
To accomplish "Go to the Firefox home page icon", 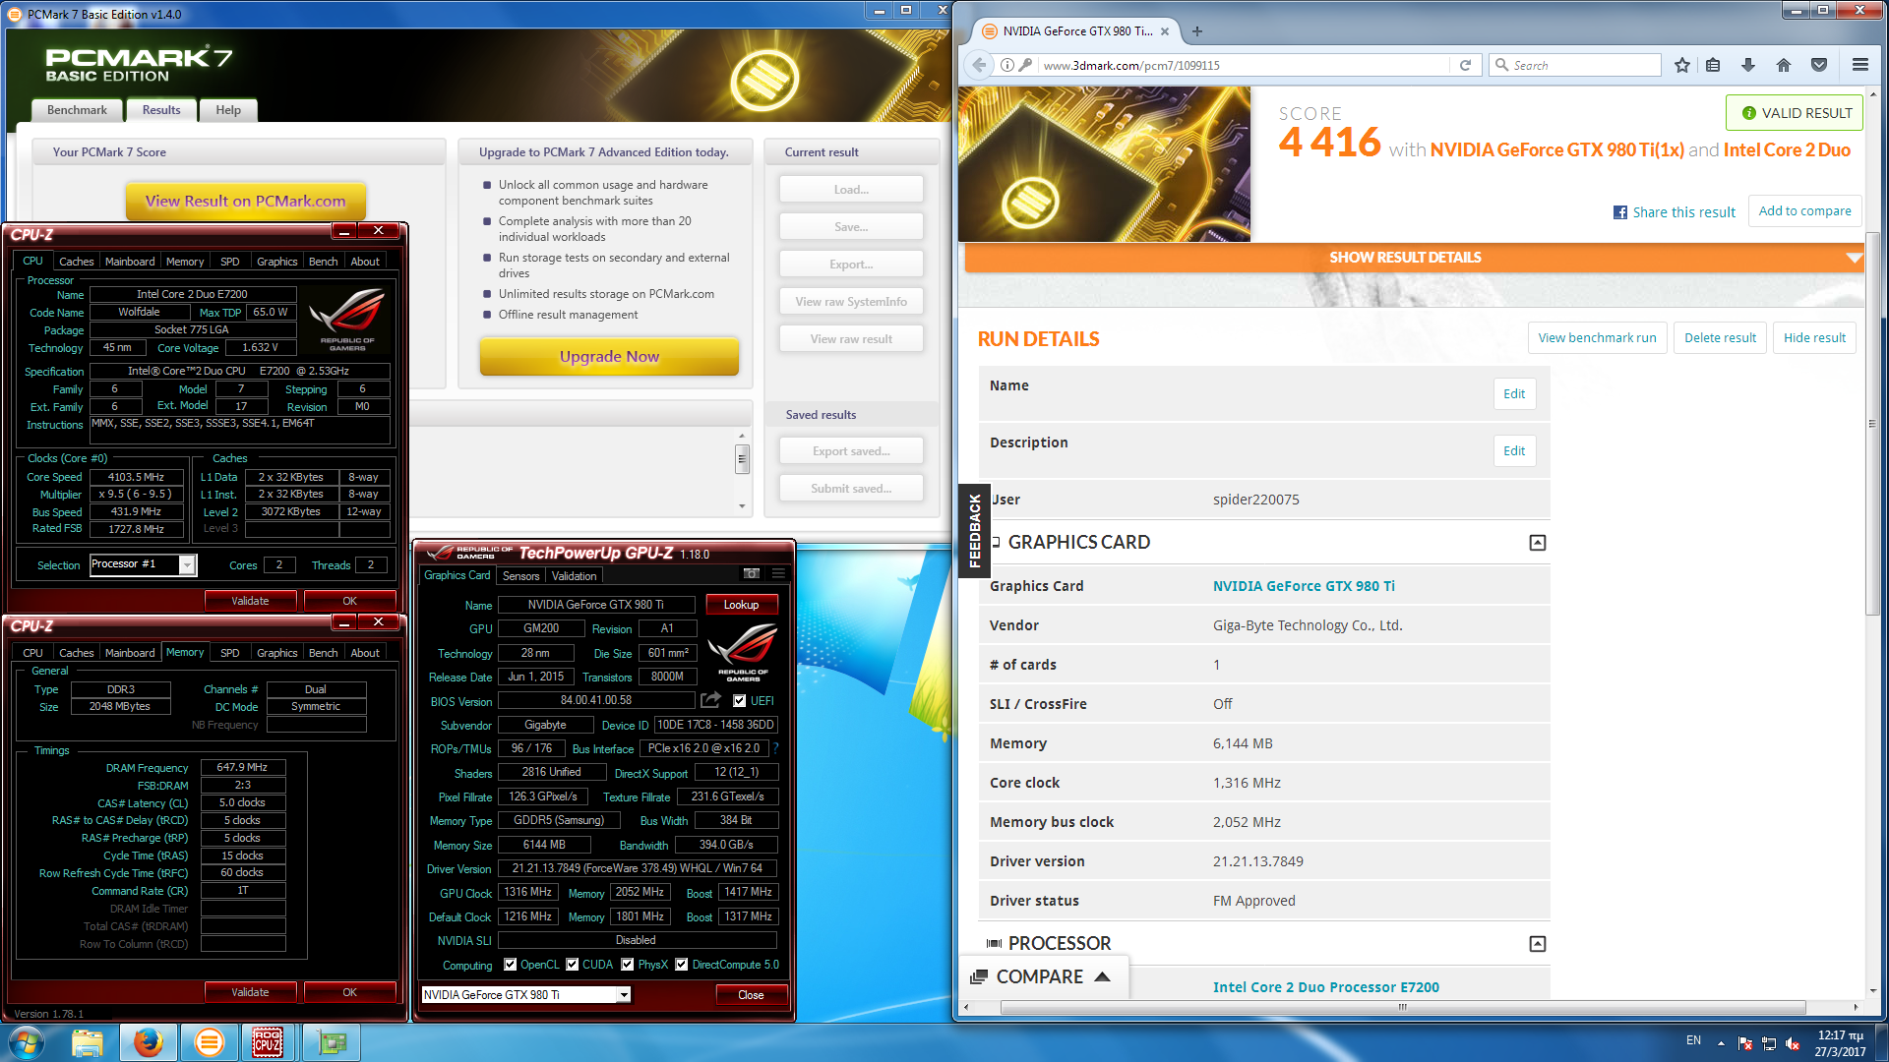I will click(1784, 65).
